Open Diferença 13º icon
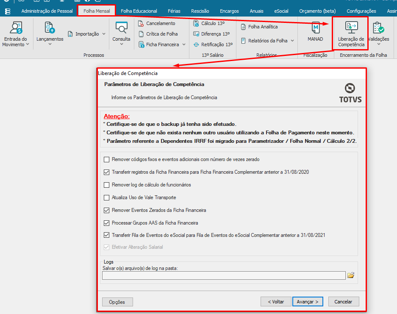The width and height of the screenshot is (397, 314). click(x=196, y=34)
